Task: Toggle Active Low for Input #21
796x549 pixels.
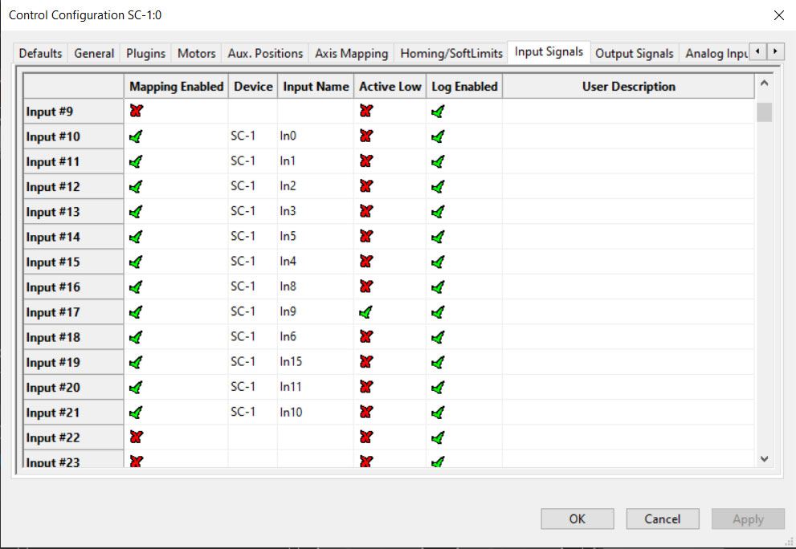Action: click(x=366, y=413)
